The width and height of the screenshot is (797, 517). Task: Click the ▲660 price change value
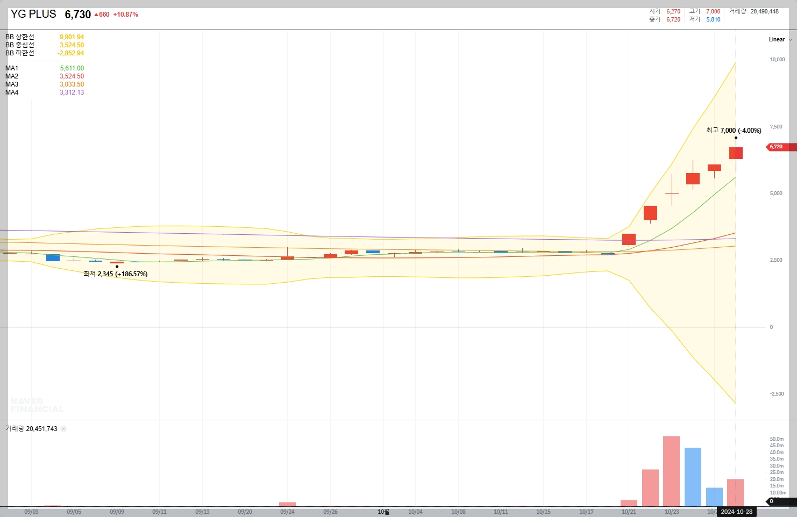pos(102,15)
